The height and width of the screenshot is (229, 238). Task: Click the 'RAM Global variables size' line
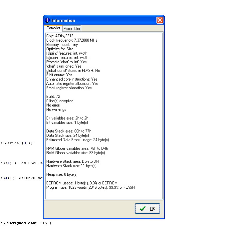point(76,153)
